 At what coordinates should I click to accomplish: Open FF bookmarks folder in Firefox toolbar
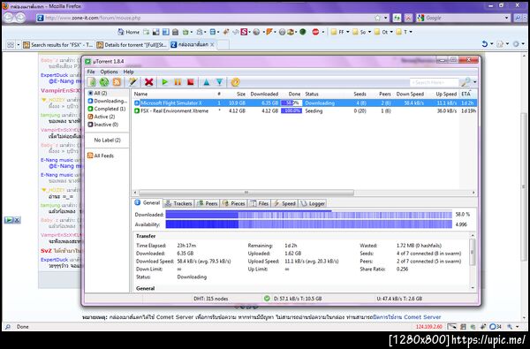pos(340,32)
